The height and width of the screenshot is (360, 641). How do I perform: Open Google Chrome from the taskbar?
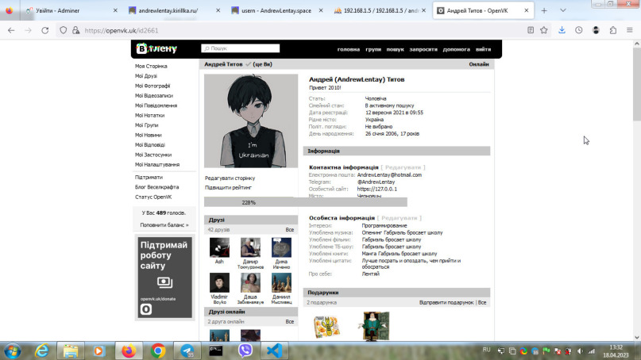tap(158, 351)
